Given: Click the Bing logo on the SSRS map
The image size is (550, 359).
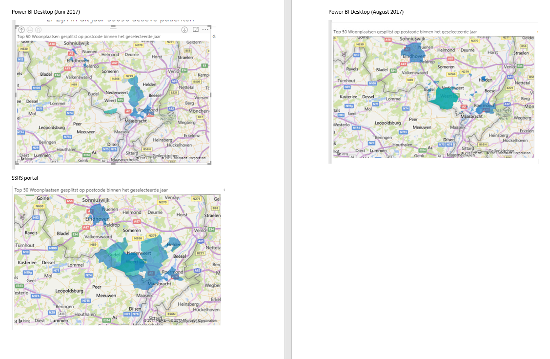Looking at the screenshot, I should 24,321.
